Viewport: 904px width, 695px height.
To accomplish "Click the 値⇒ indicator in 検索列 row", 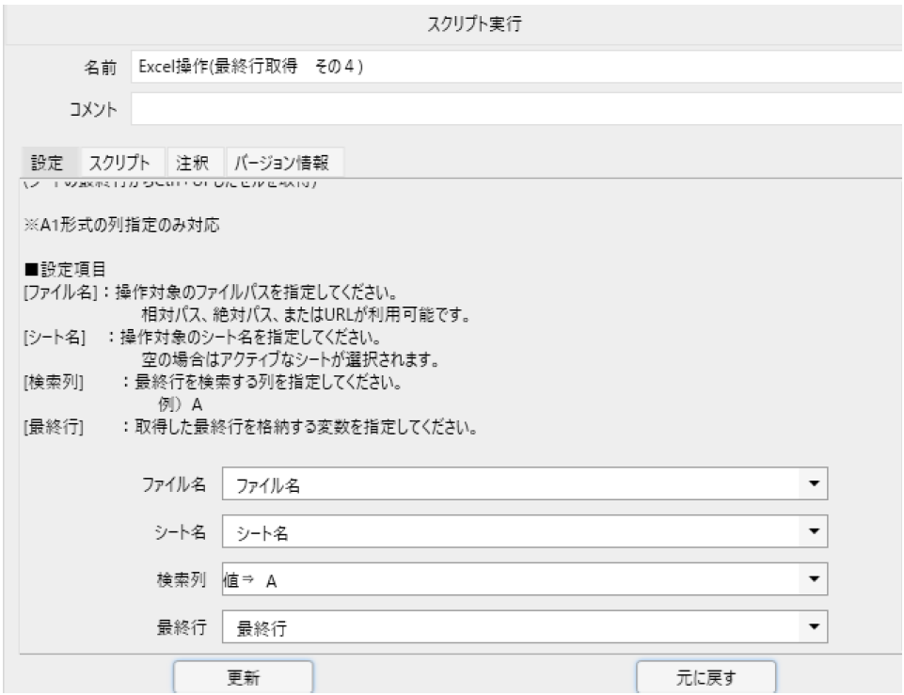I will click(x=240, y=581).
